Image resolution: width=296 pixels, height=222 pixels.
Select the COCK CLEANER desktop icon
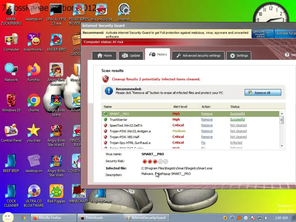click(11, 196)
